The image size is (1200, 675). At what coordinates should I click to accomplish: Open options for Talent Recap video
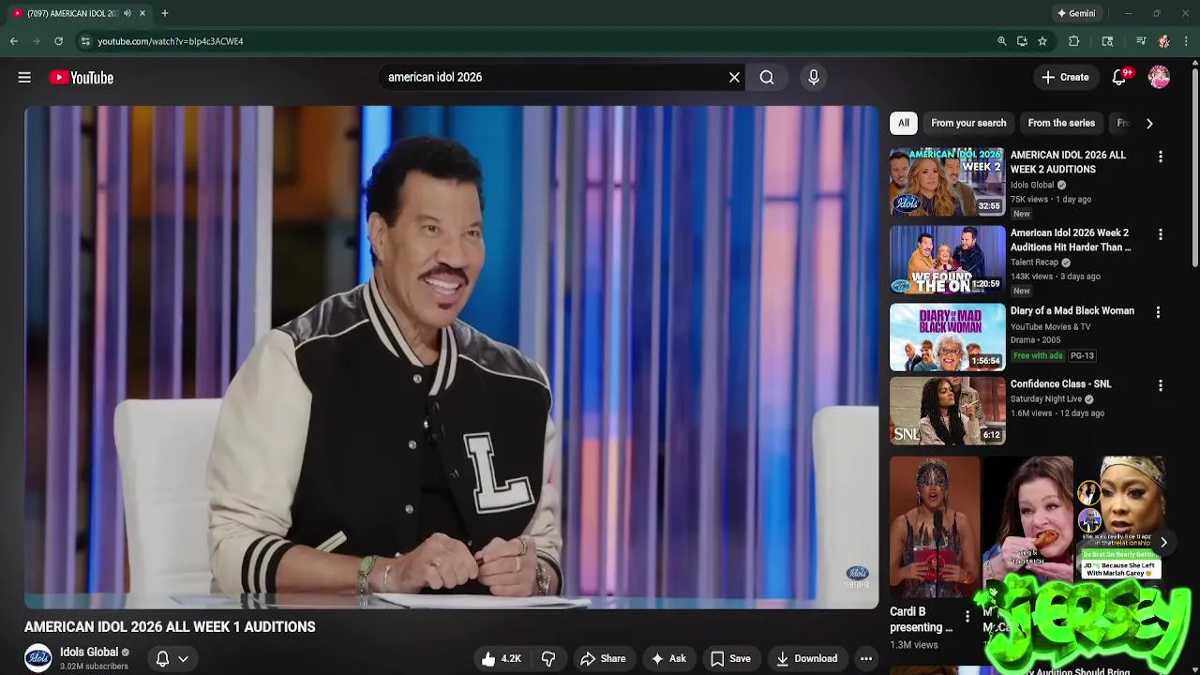[1161, 234]
